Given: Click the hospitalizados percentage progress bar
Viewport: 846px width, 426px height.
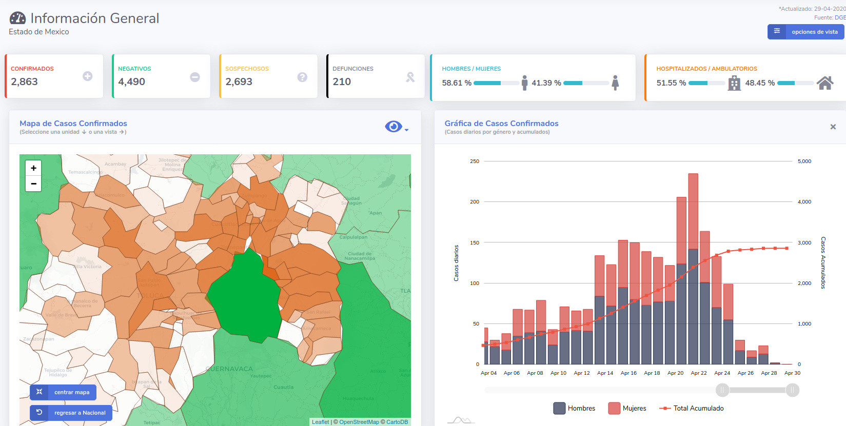Looking at the screenshot, I should [707, 83].
